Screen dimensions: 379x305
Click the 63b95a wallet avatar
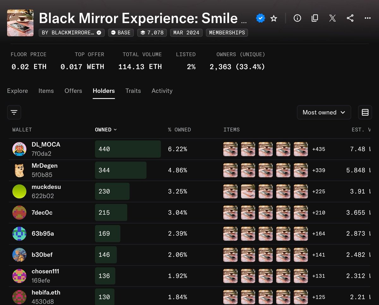[19, 233]
